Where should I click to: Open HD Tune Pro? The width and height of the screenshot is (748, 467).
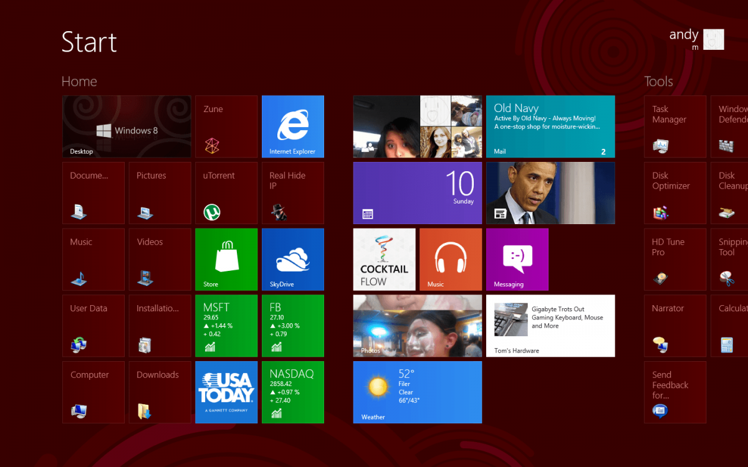point(675,259)
